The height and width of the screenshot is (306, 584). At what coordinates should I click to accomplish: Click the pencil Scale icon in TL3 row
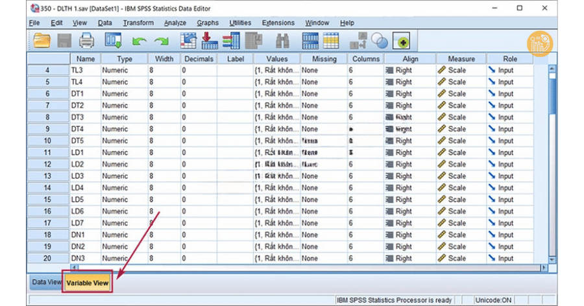(x=442, y=70)
